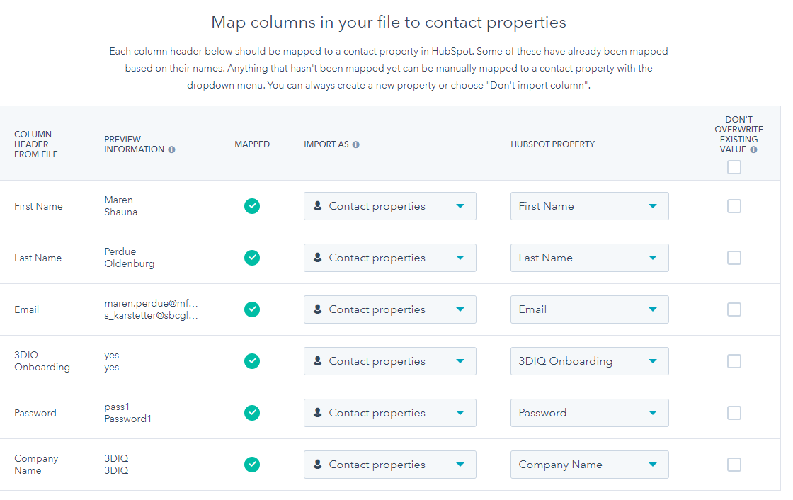Check header don't overwrite all checkbox
The height and width of the screenshot is (500, 793).
point(734,167)
